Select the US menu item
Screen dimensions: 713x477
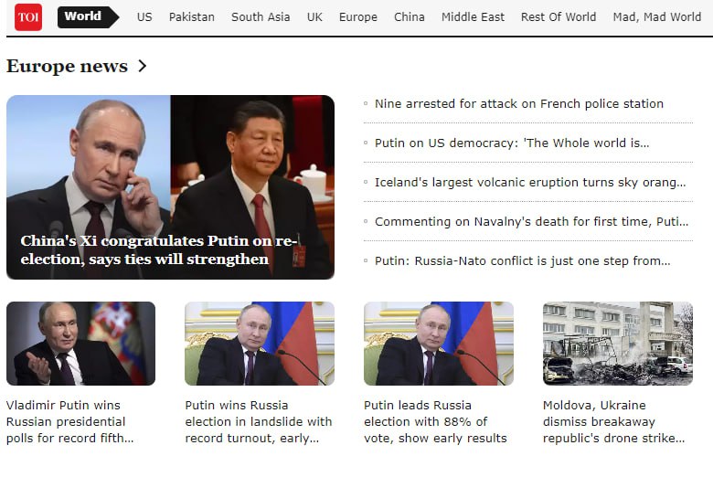pyautogui.click(x=144, y=17)
